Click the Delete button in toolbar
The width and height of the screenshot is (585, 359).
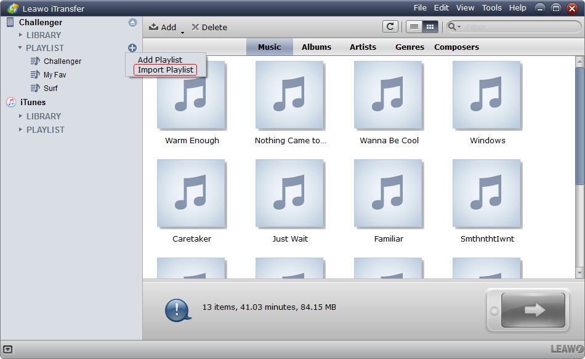(209, 27)
